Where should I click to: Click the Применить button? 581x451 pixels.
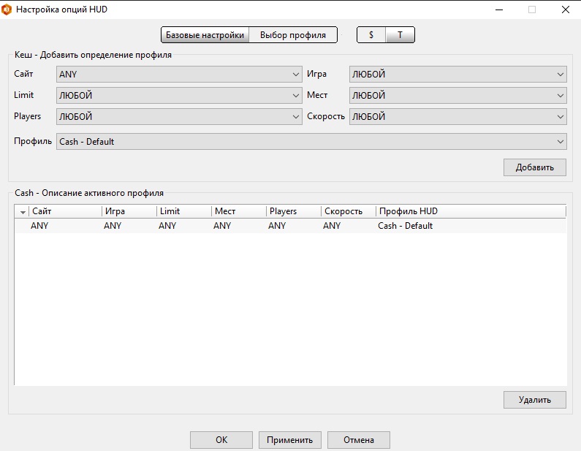289,440
